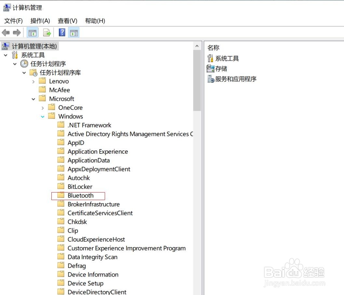
Task: Open Help via the question mark toolbar icon
Action: pyautogui.click(x=62, y=33)
